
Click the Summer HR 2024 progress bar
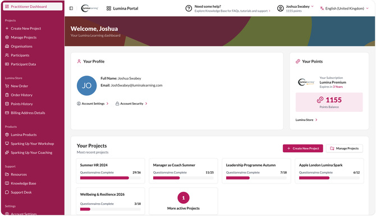[111, 178]
